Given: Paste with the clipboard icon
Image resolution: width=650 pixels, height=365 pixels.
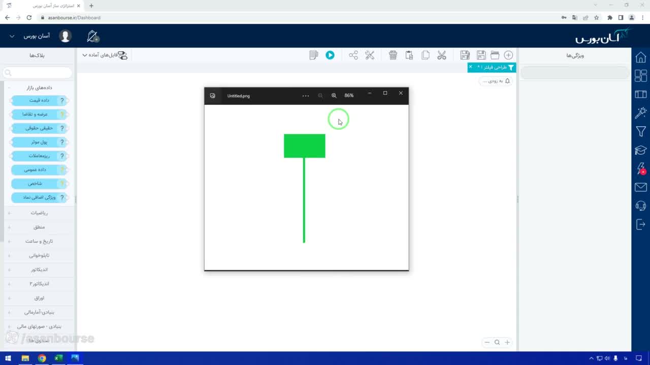Looking at the screenshot, I should 409,55.
